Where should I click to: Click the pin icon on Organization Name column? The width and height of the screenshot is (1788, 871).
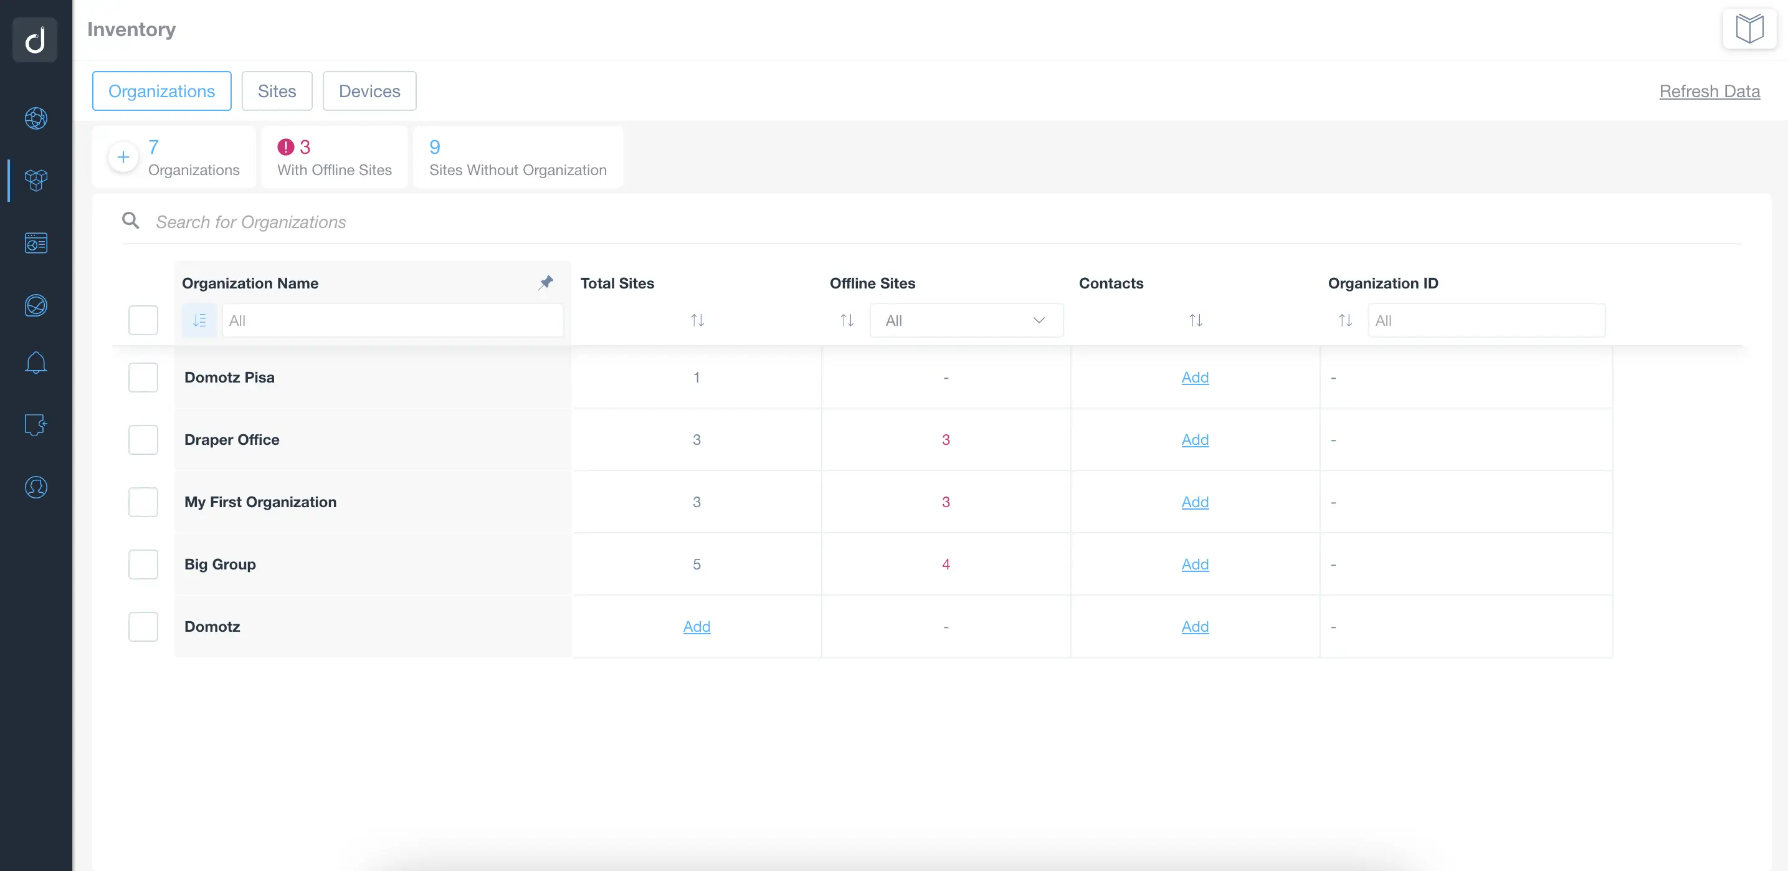(546, 282)
